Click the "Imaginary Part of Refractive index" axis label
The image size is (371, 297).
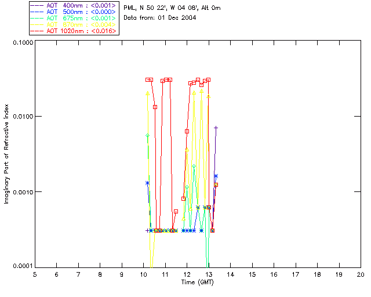click(x=6, y=154)
